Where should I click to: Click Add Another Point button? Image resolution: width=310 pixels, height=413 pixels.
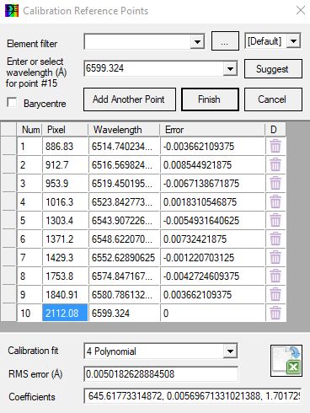point(130,99)
